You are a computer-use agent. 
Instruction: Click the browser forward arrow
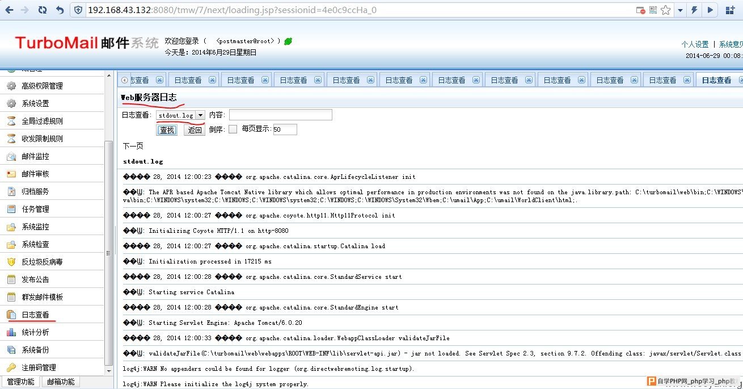[x=25, y=10]
